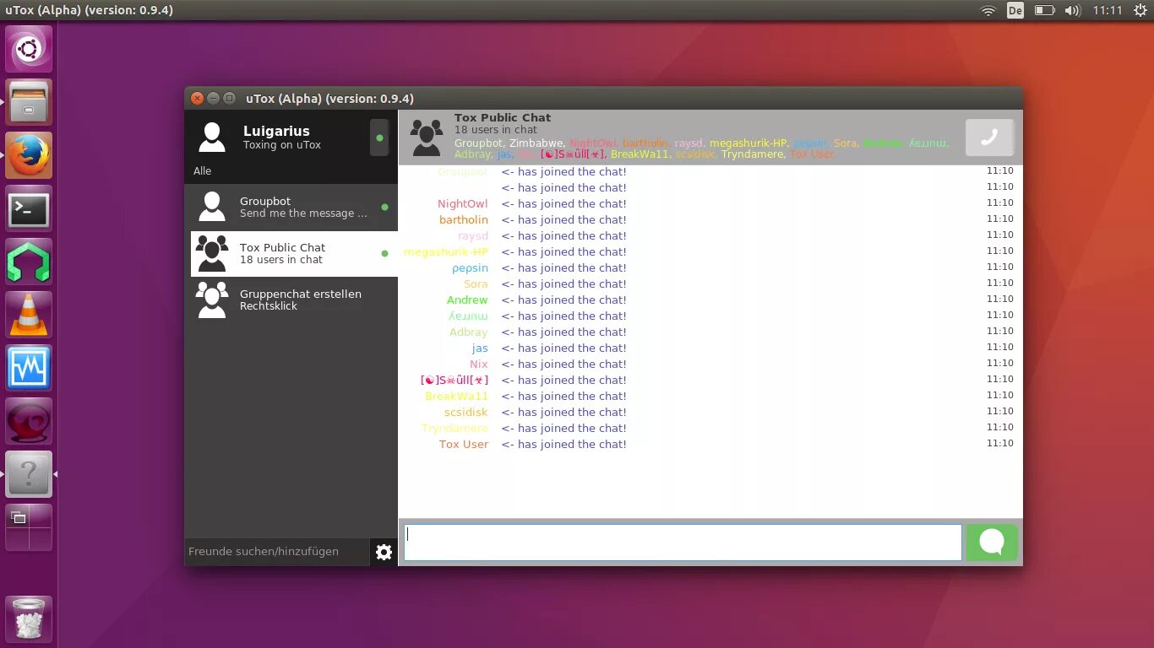This screenshot has height=648, width=1154.
Task: Click Andrew's name in chat log
Action: pos(467,300)
